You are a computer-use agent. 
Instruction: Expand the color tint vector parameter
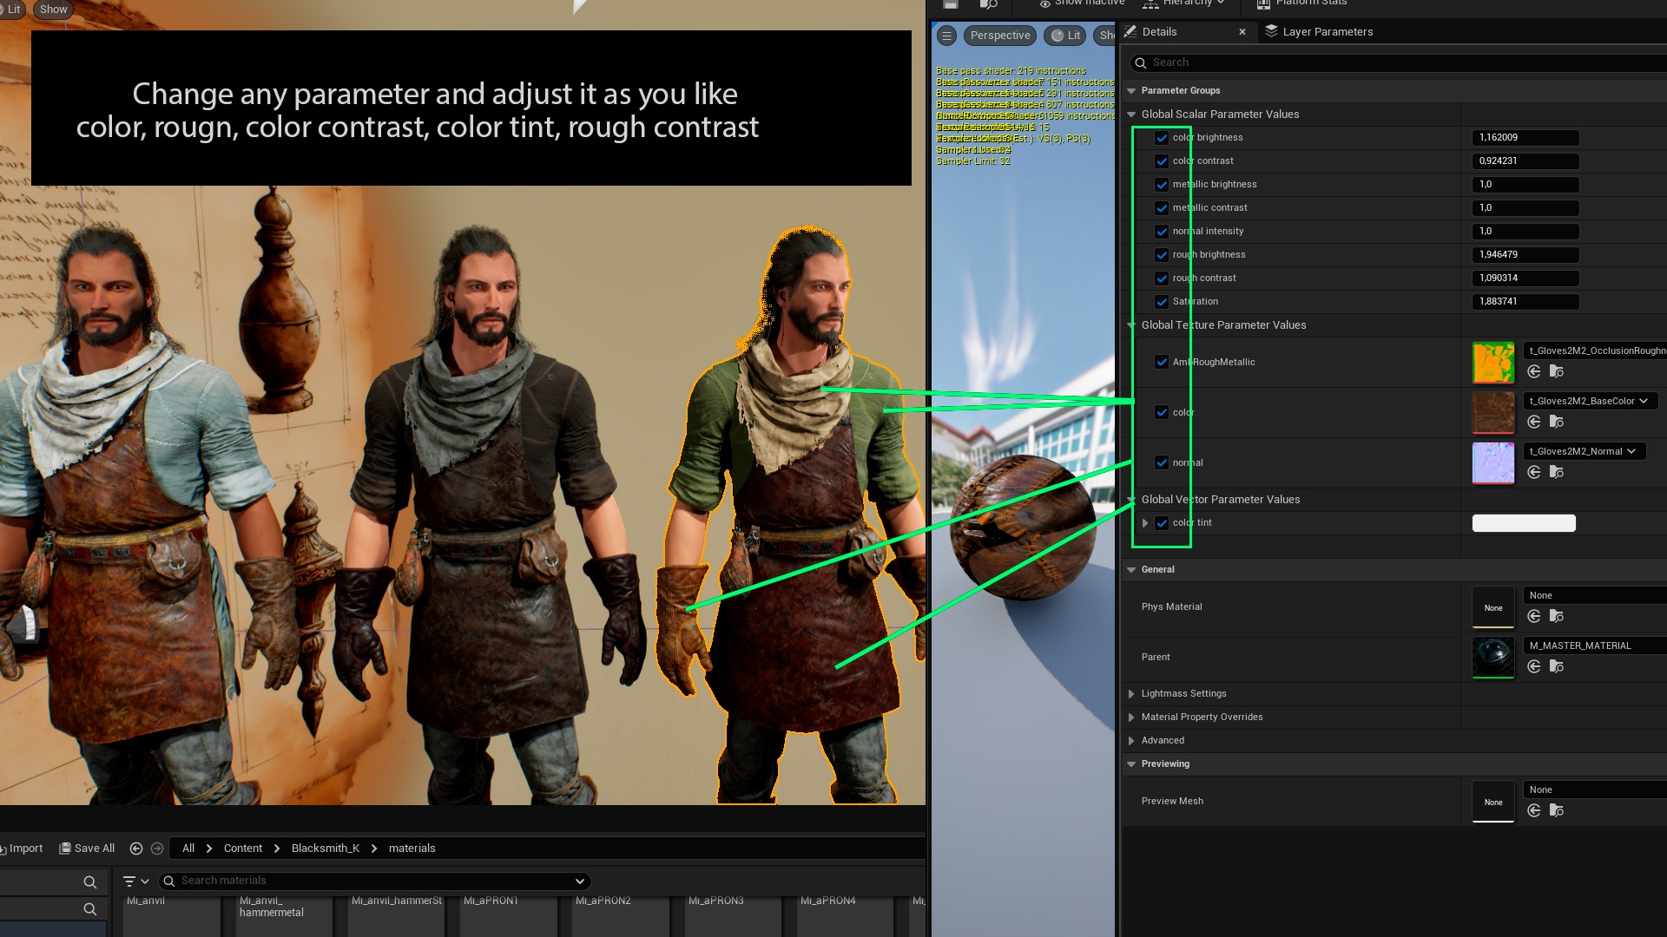1145,523
